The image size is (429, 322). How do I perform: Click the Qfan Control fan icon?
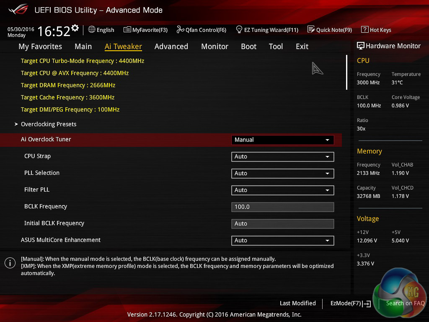[x=180, y=29]
